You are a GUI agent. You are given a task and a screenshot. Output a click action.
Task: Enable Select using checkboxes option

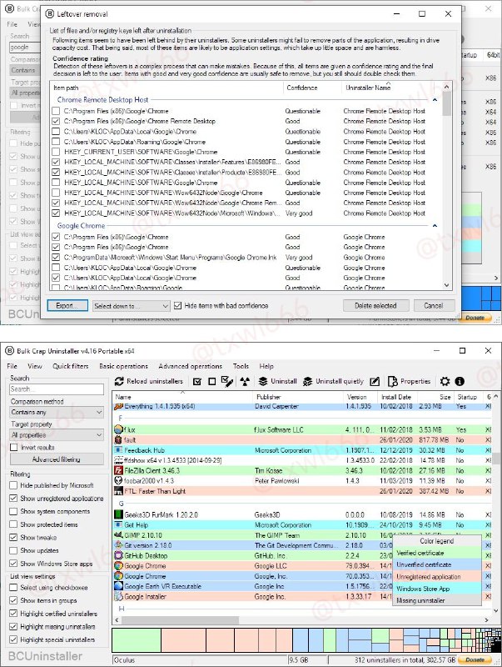(x=13, y=588)
